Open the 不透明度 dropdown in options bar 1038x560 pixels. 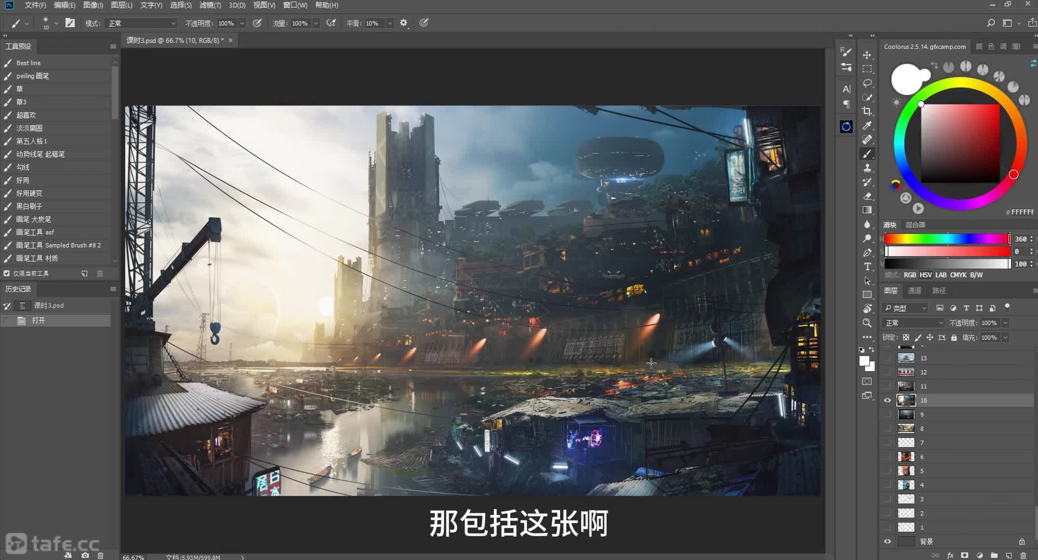coord(242,23)
